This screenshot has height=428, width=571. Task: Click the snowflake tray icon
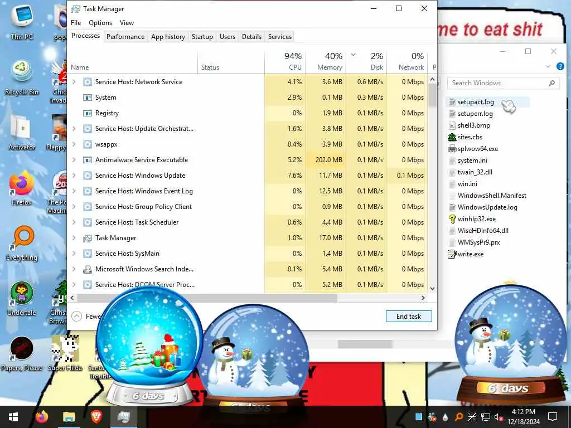[x=472, y=417]
